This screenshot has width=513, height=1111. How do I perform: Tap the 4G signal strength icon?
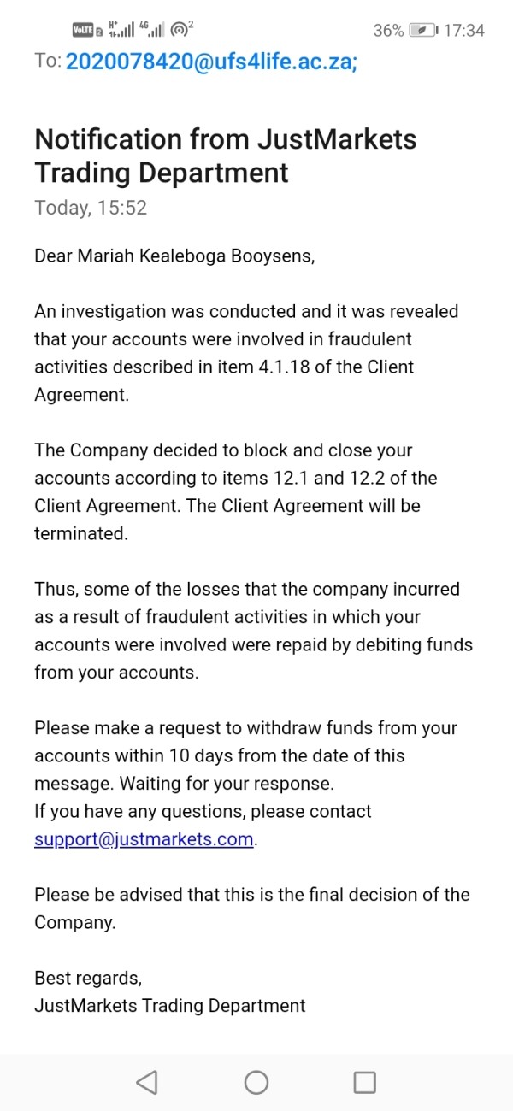pos(151,31)
